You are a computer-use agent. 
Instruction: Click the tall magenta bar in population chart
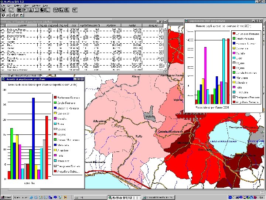coord(205,76)
